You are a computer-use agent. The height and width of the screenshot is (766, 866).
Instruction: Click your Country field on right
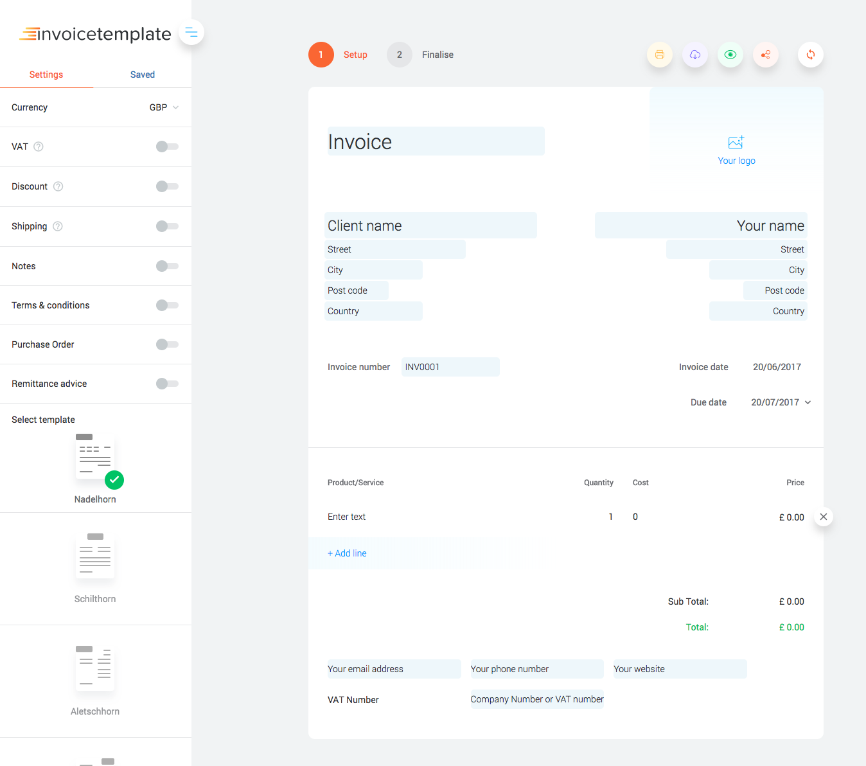[758, 311]
